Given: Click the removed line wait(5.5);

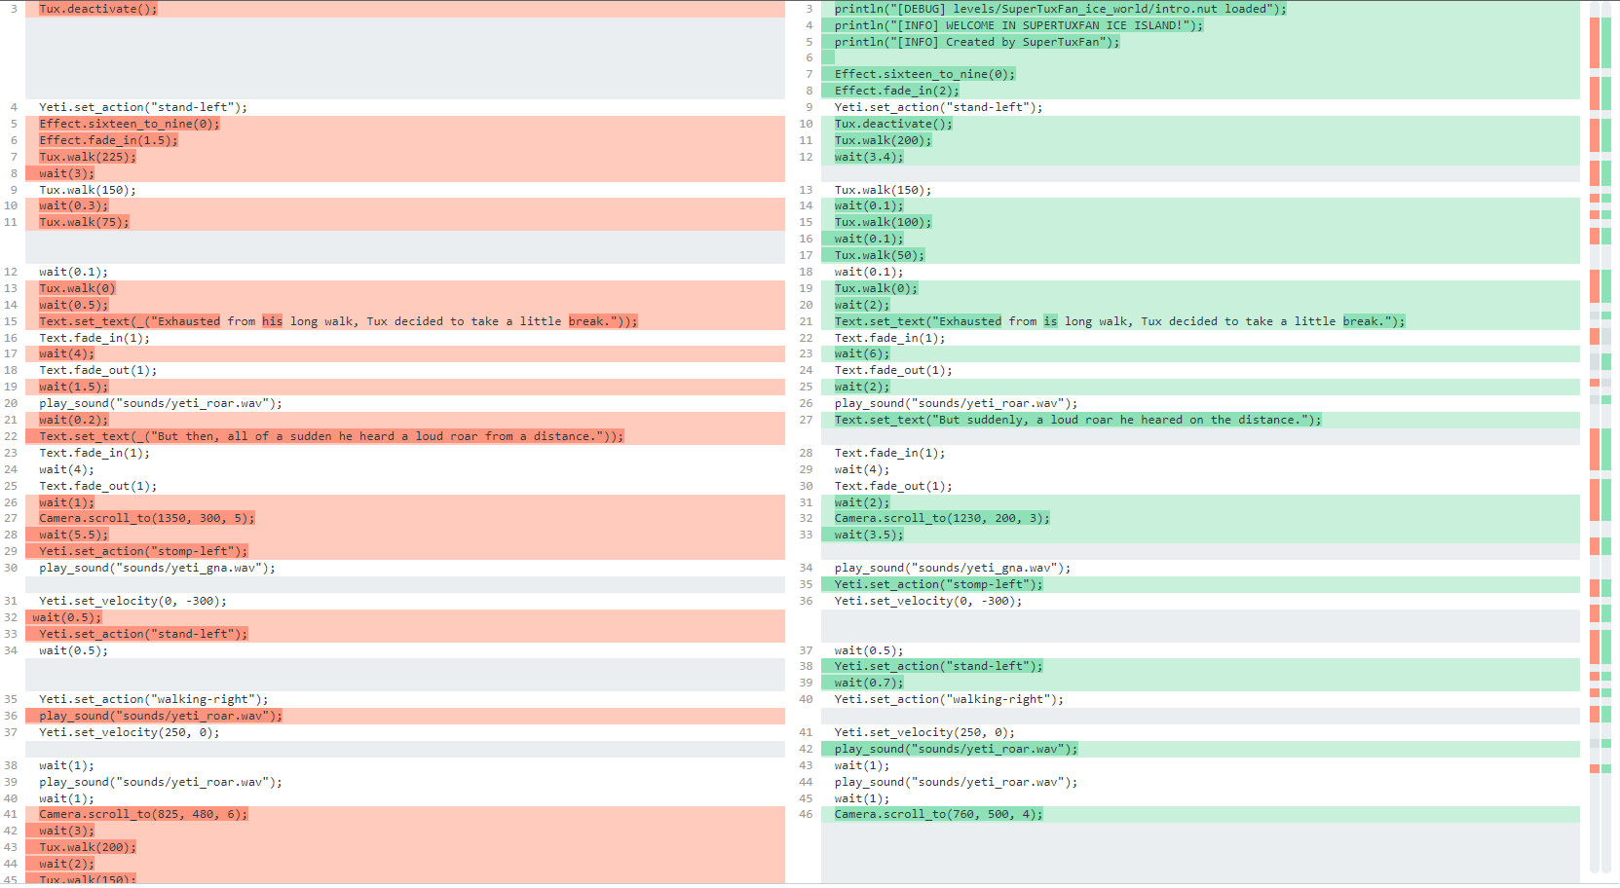Looking at the screenshot, I should [73, 535].
